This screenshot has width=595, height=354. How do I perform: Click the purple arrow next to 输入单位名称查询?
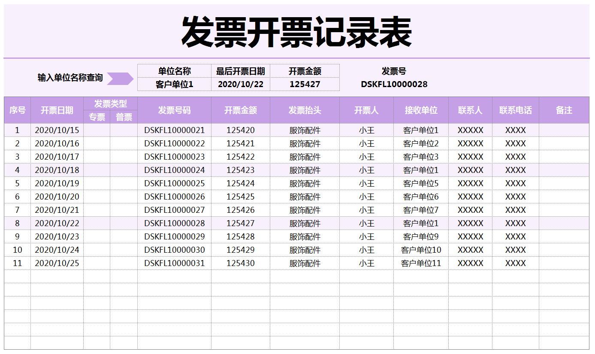120,79
